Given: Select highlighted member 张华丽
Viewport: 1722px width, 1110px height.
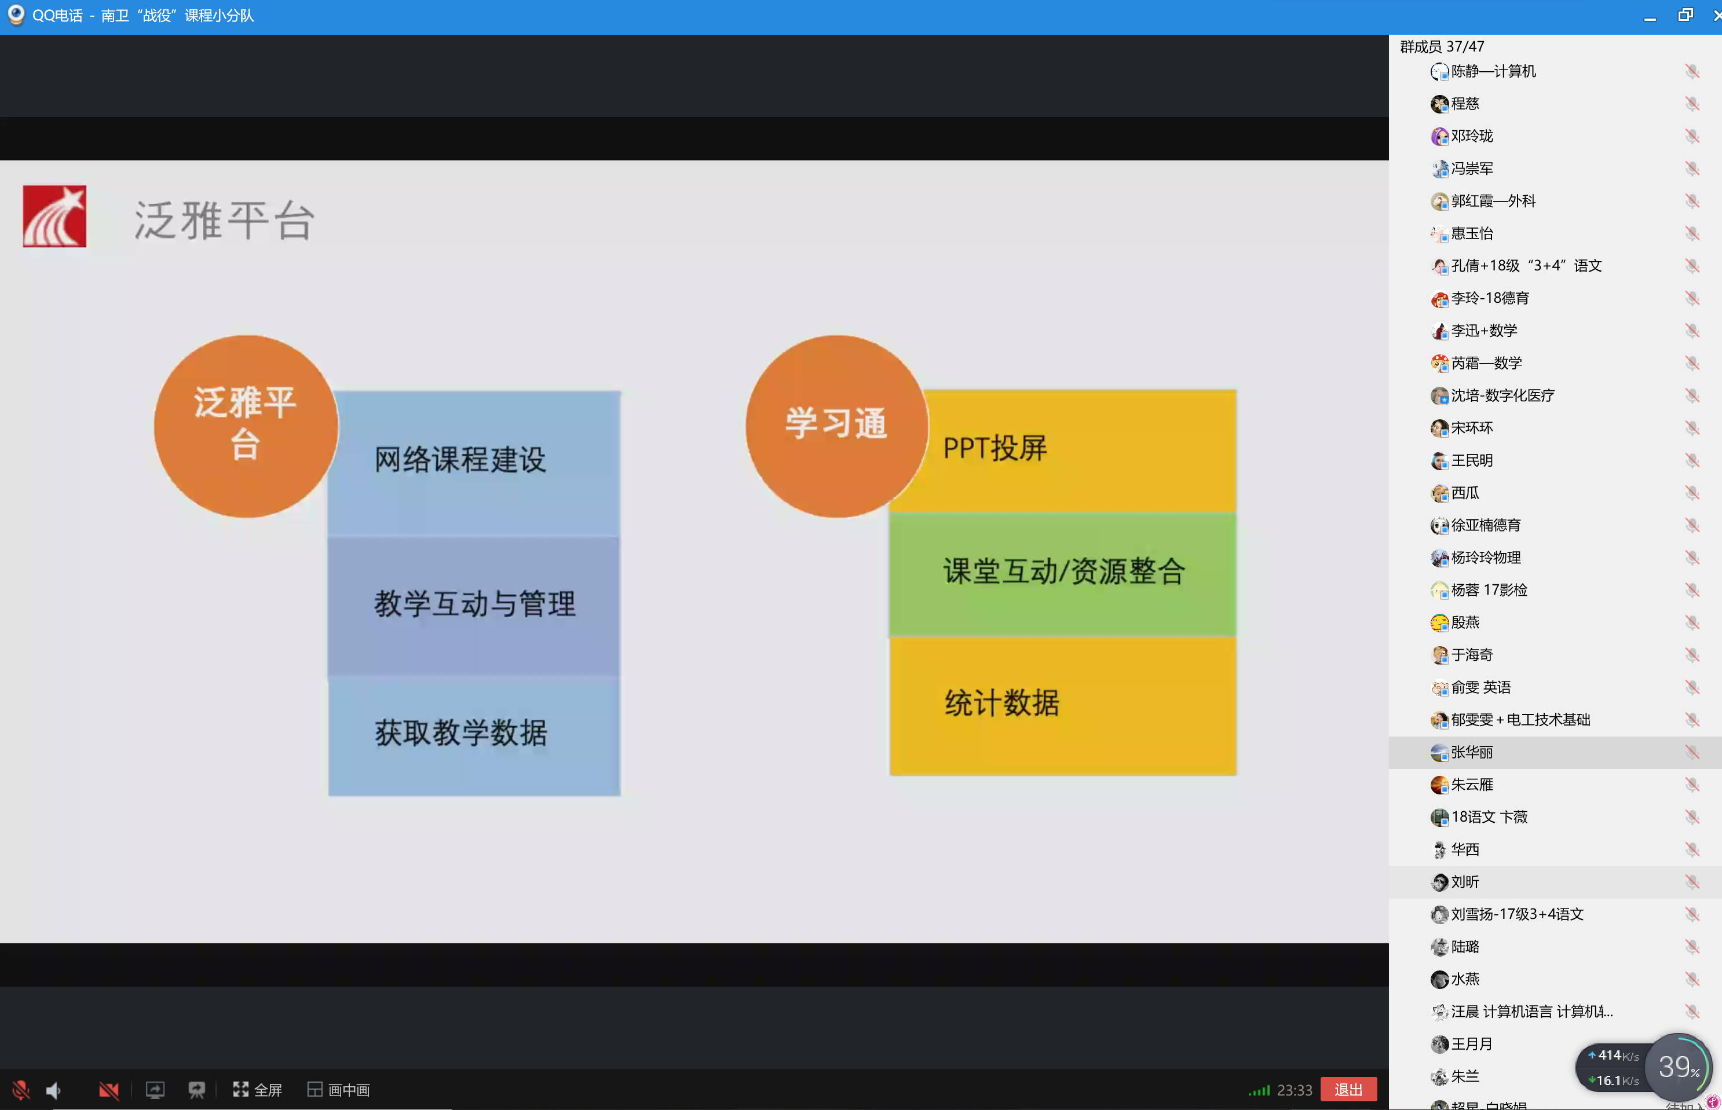Looking at the screenshot, I should [x=1555, y=753].
